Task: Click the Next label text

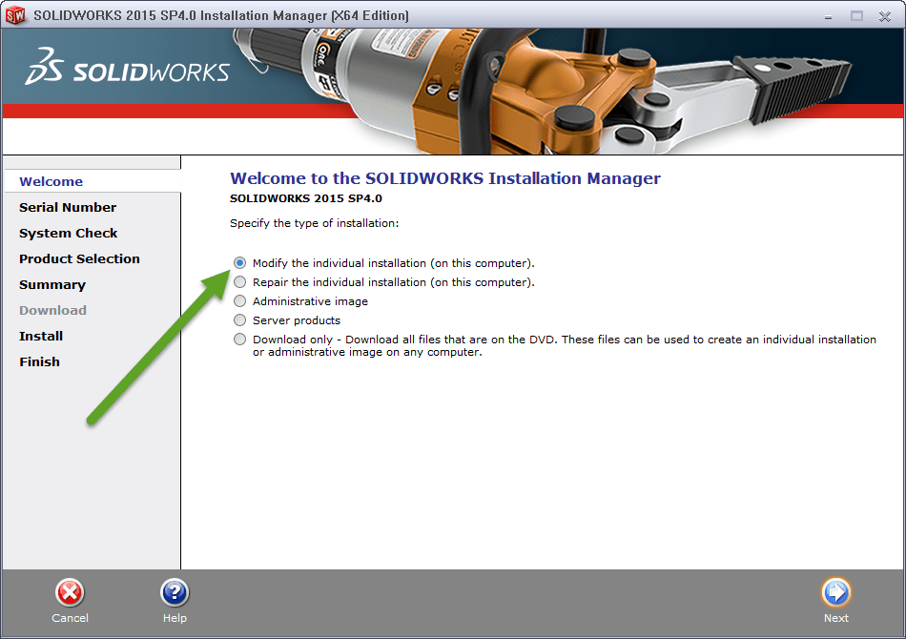Action: [x=836, y=618]
